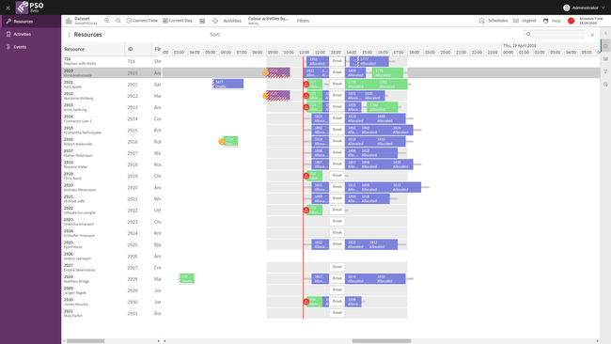Screen dimensions: 611x344
Task: Jump to Current Time
Action: point(142,21)
